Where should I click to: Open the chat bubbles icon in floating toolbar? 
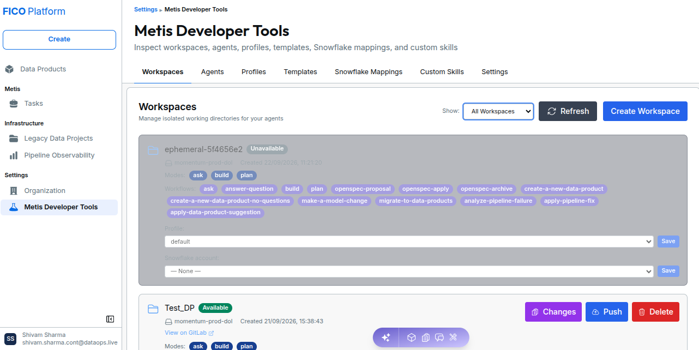tap(439, 337)
